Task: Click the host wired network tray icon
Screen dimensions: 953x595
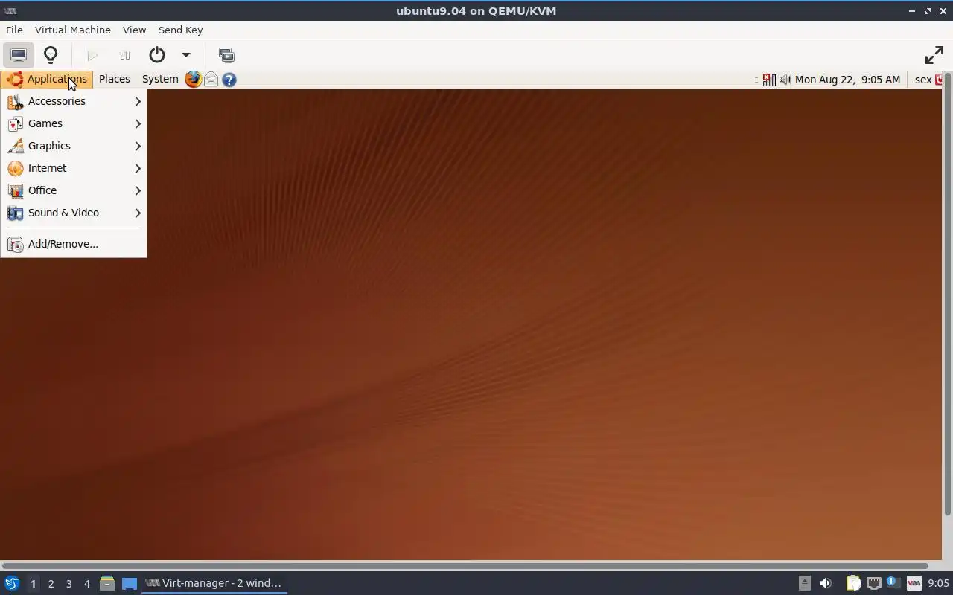Action: click(x=873, y=583)
